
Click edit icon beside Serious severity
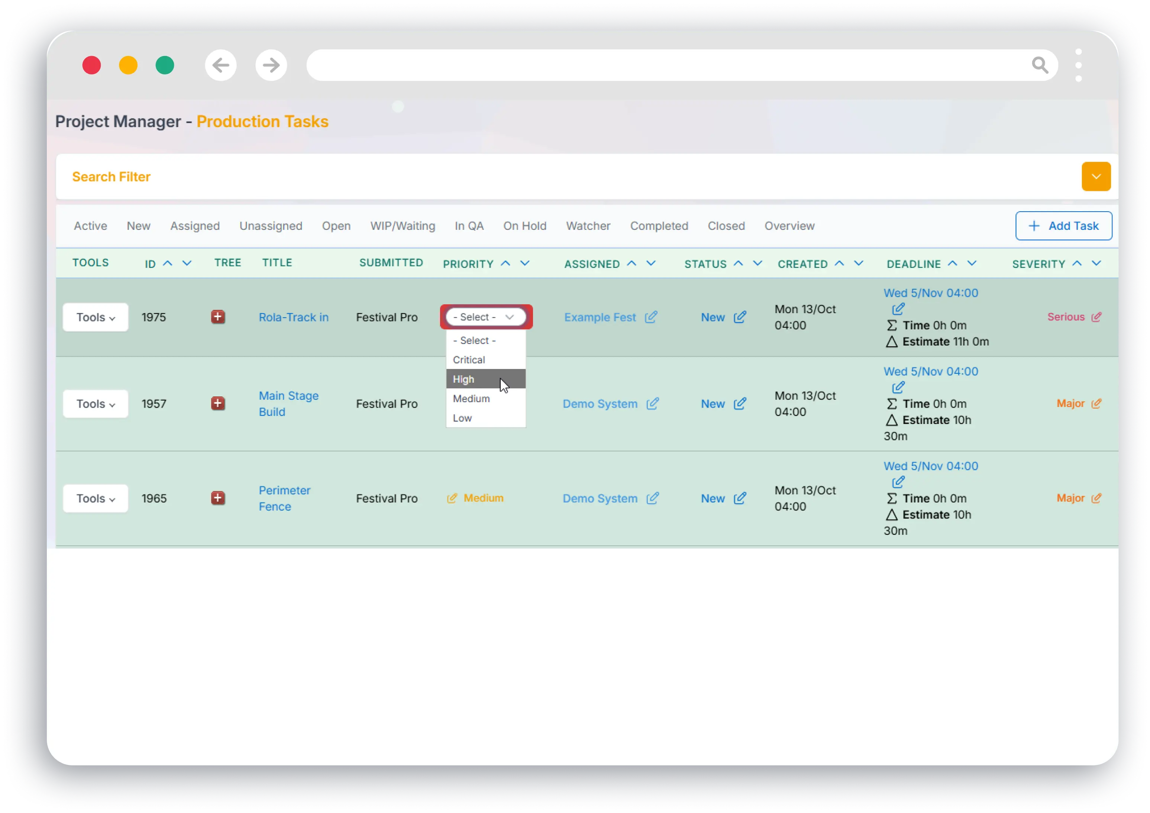[x=1096, y=317]
